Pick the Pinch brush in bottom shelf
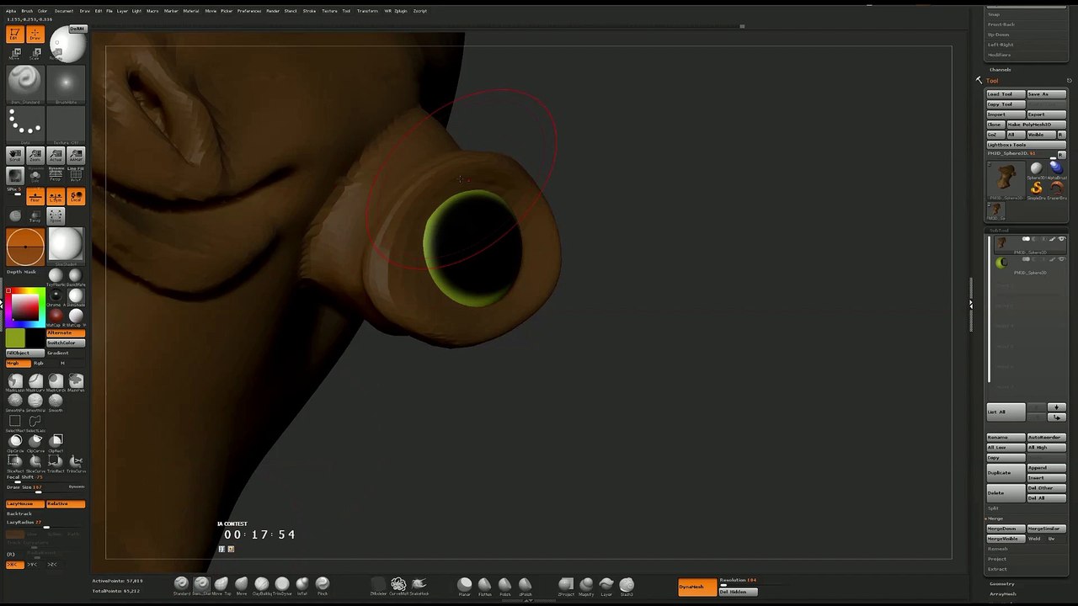 point(323,585)
